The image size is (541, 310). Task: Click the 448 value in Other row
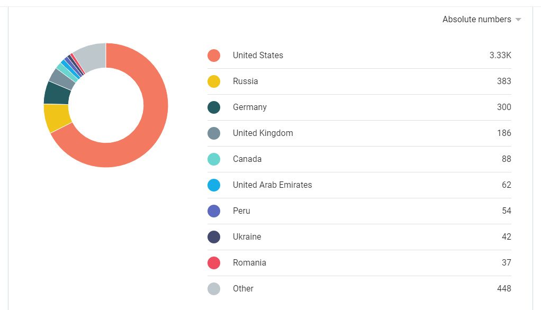click(x=504, y=289)
